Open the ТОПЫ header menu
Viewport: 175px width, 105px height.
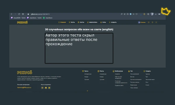click(103, 22)
